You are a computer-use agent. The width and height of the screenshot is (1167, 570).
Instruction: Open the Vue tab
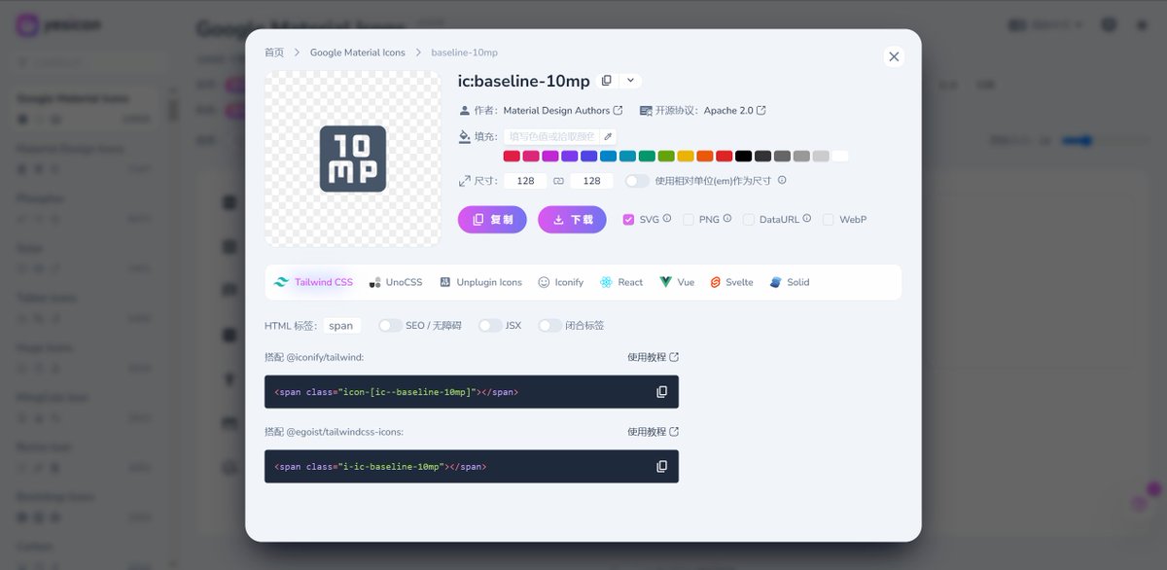pyautogui.click(x=677, y=282)
